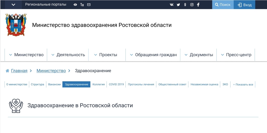Click the Facebook icon
This screenshot has height=133, width=267.
tap(198, 5)
